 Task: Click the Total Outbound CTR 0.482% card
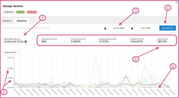pyautogui.click(x=81, y=40)
